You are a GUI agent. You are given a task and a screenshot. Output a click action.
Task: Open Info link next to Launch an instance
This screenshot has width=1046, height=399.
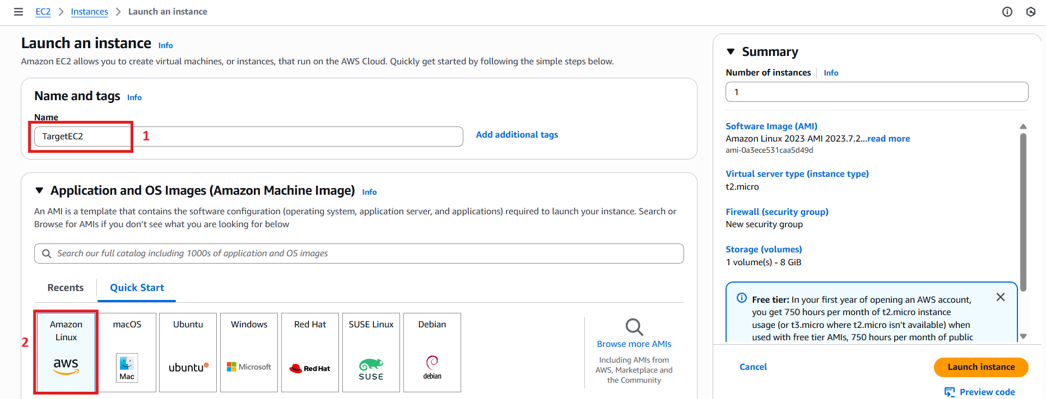(166, 46)
